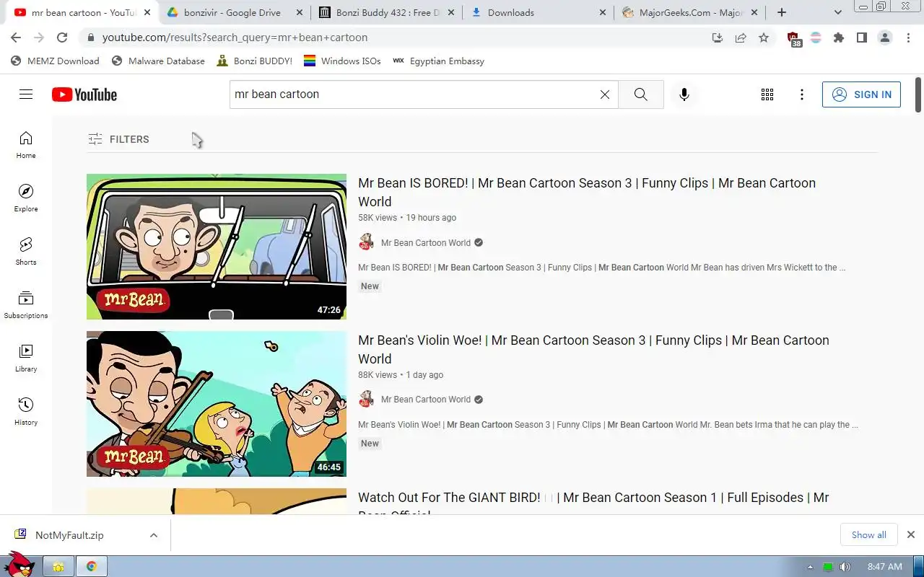Screen dimensions: 924x577
Task: Open the Chrome three-dot menu
Action: 908,38
